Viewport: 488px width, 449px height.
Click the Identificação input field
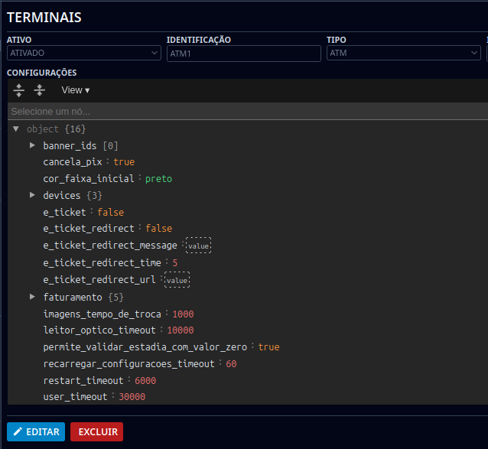tap(243, 53)
